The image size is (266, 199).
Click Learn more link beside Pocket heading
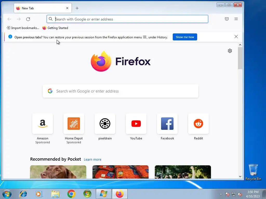click(x=92, y=159)
